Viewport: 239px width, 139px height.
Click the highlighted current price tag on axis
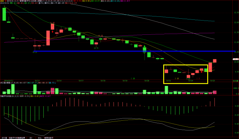(x=236, y=59)
